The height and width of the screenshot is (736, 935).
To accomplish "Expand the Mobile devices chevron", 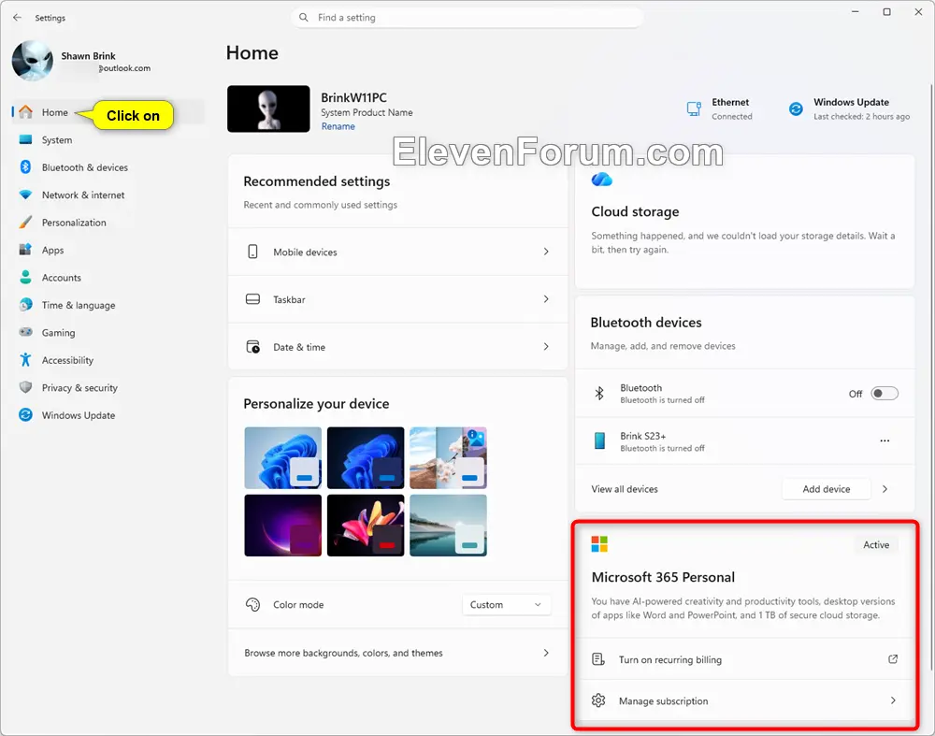I will pos(546,252).
